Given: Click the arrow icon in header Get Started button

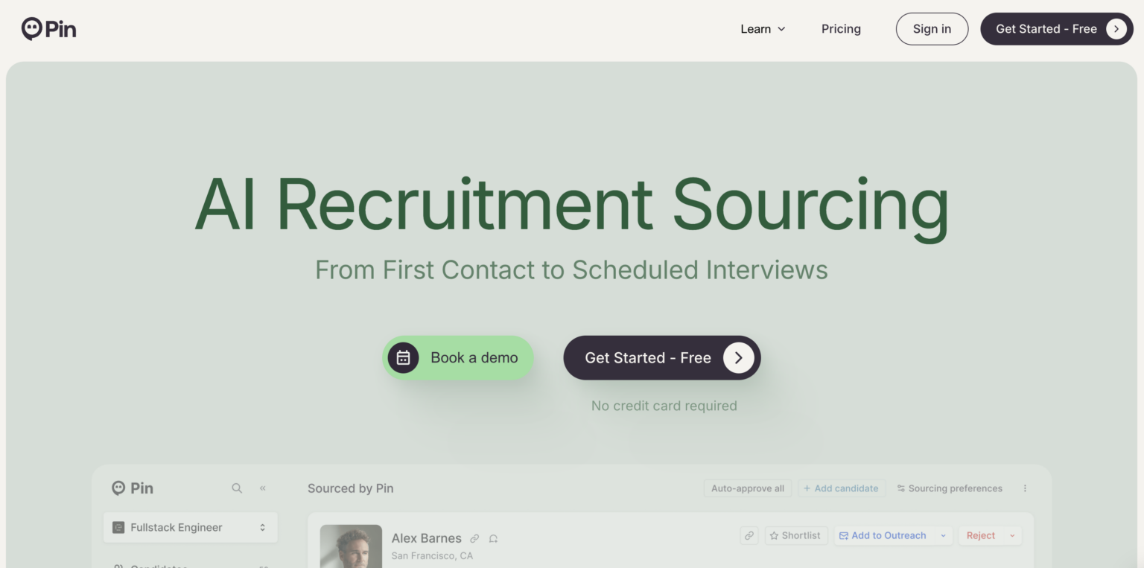Looking at the screenshot, I should pos(1116,29).
